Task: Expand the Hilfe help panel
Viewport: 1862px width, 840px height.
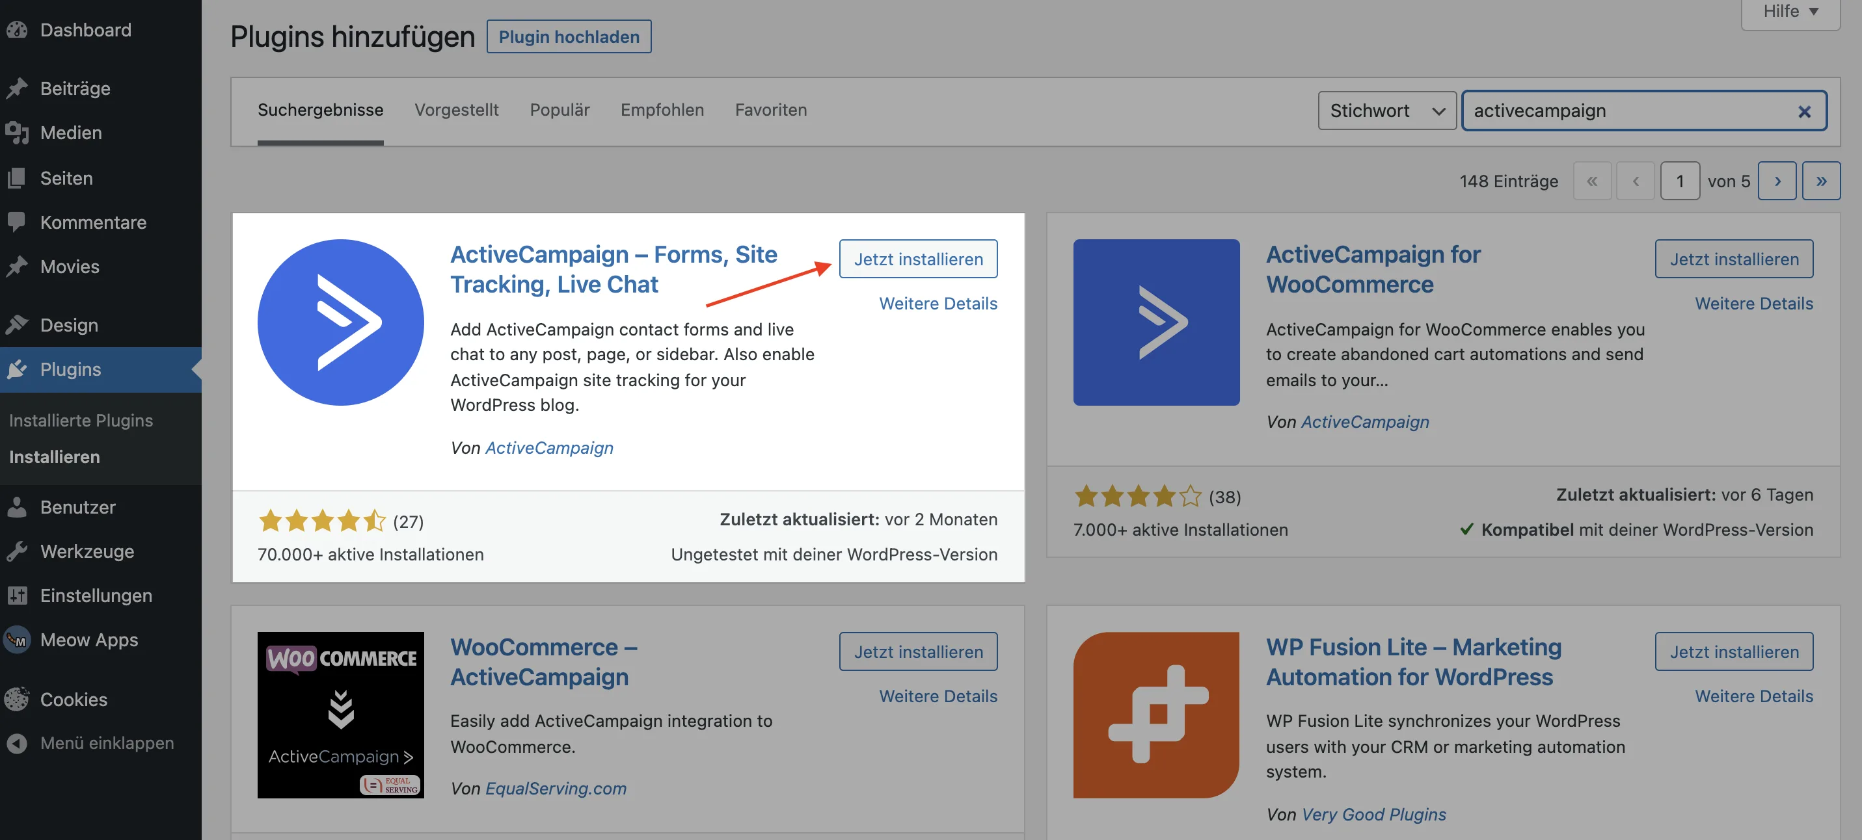Action: pos(1790,12)
